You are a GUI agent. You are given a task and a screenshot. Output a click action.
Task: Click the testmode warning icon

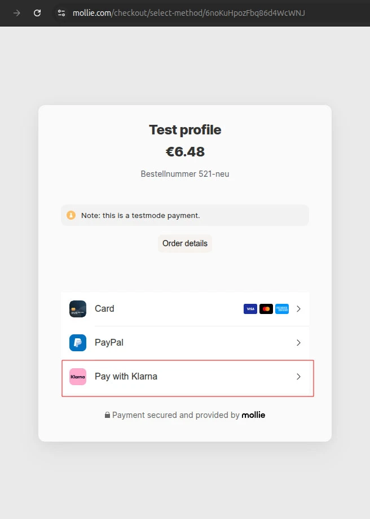(x=71, y=215)
